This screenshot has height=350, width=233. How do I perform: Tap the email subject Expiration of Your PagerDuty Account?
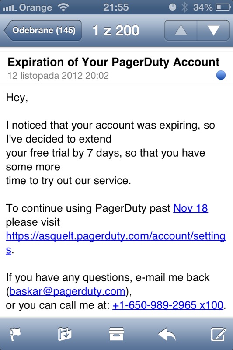pos(114,62)
